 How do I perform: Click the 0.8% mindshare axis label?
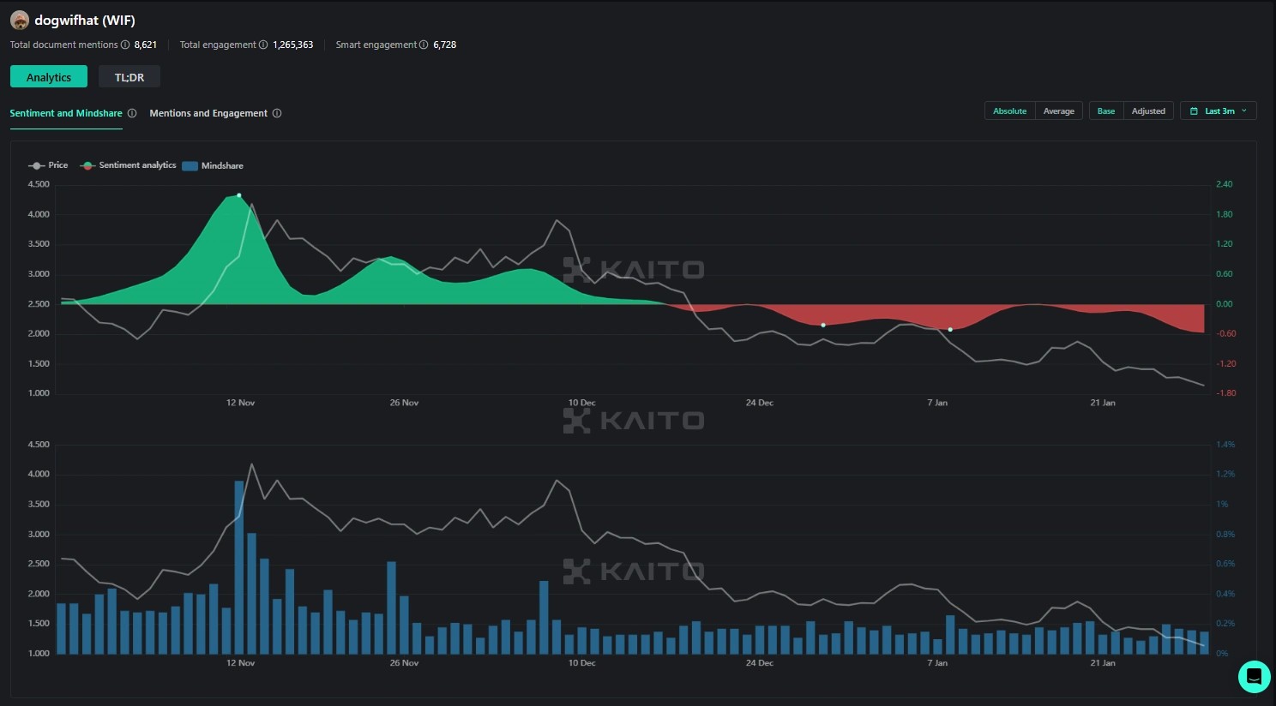(x=1225, y=535)
